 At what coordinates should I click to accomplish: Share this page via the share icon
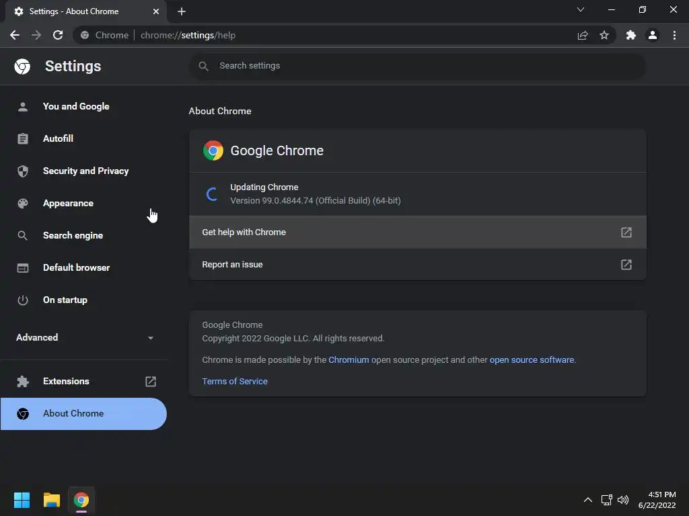click(583, 35)
